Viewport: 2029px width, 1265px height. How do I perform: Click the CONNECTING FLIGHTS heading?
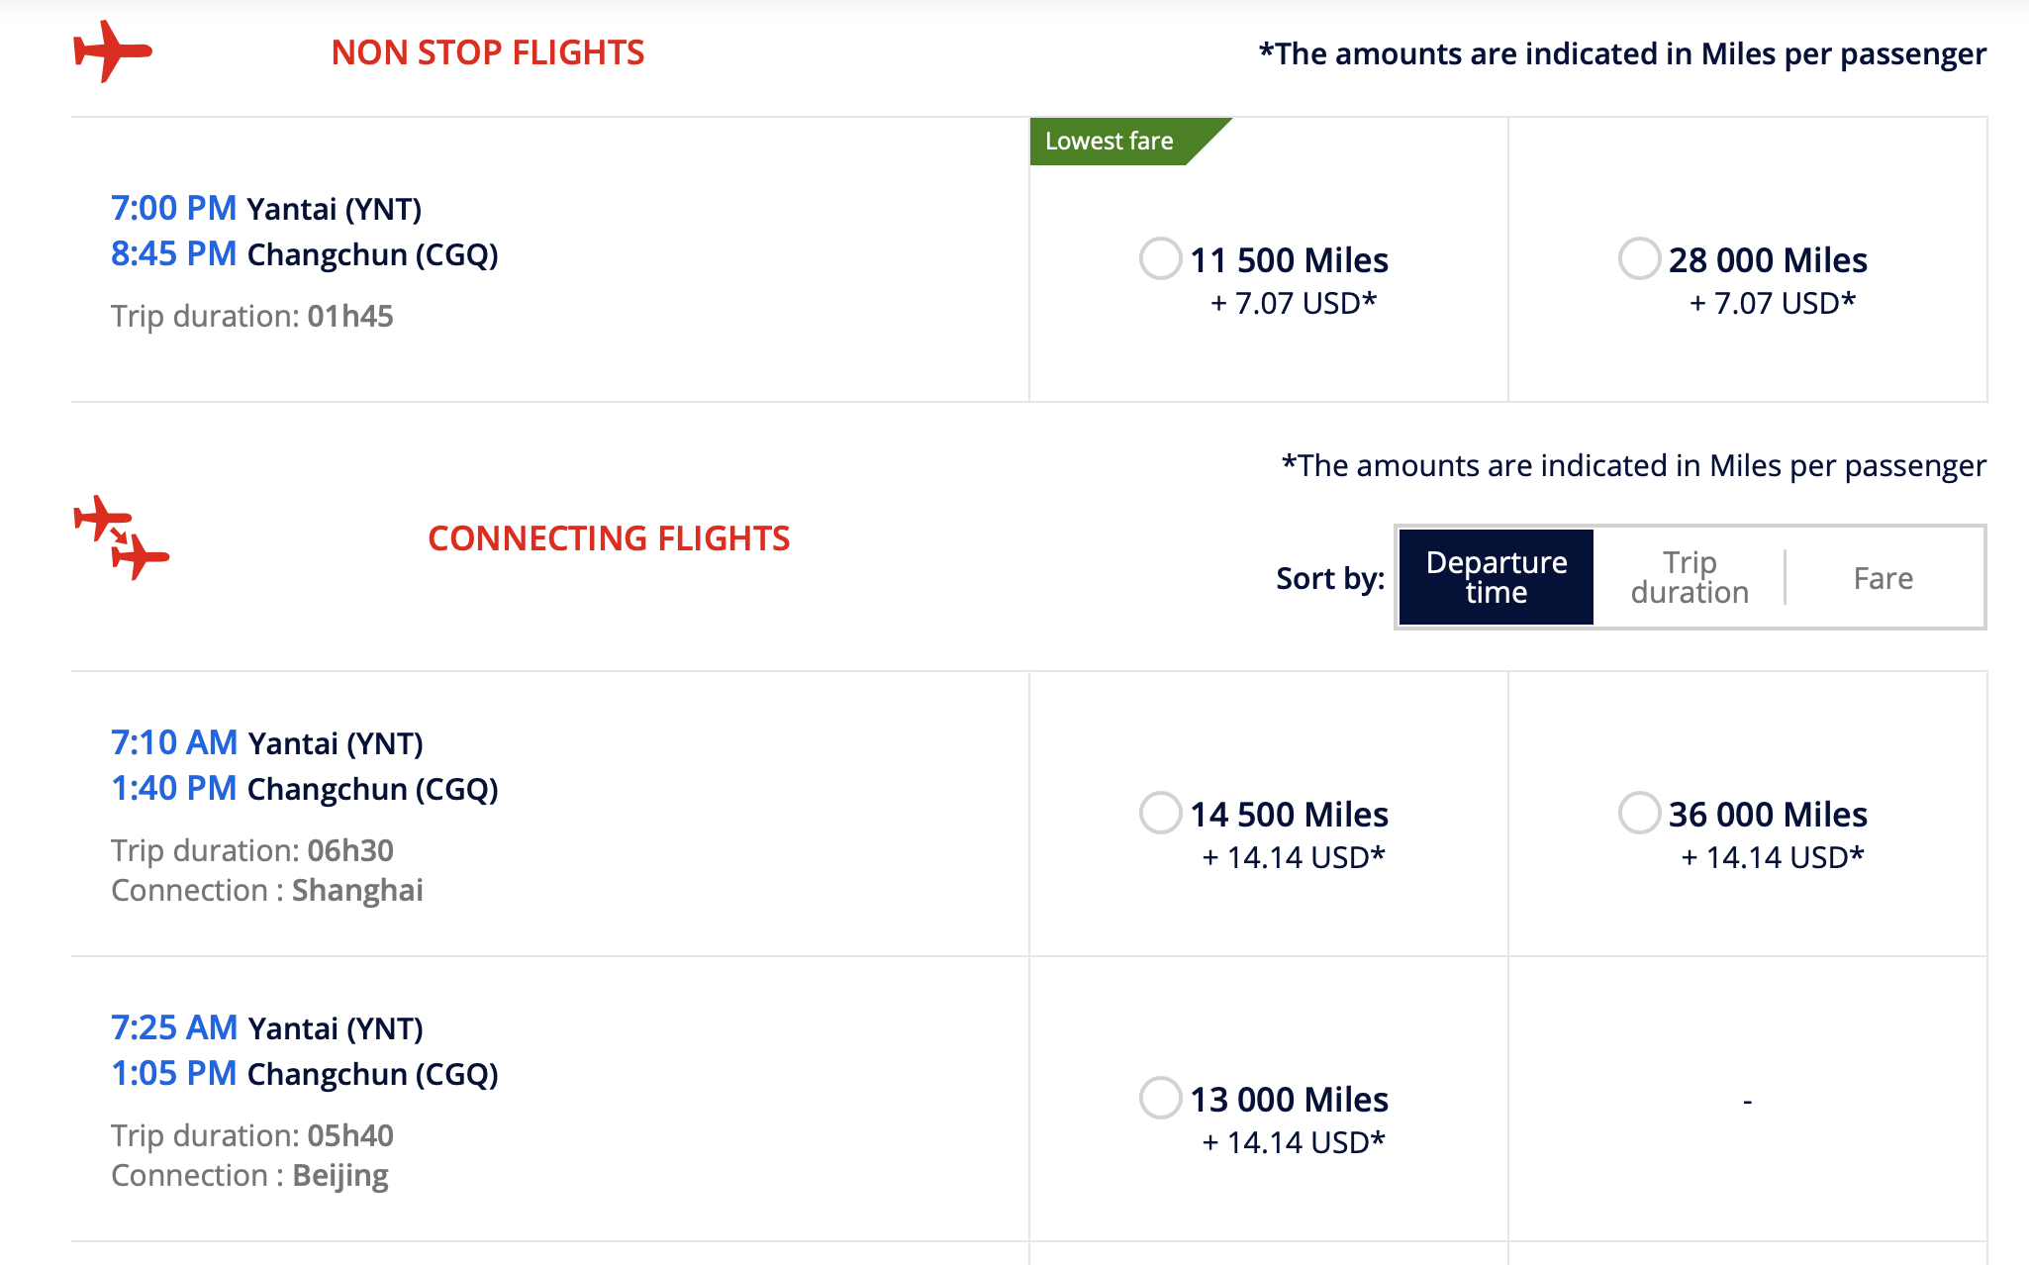(x=609, y=538)
